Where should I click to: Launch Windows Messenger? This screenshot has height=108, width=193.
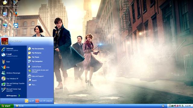[x=13, y=73]
